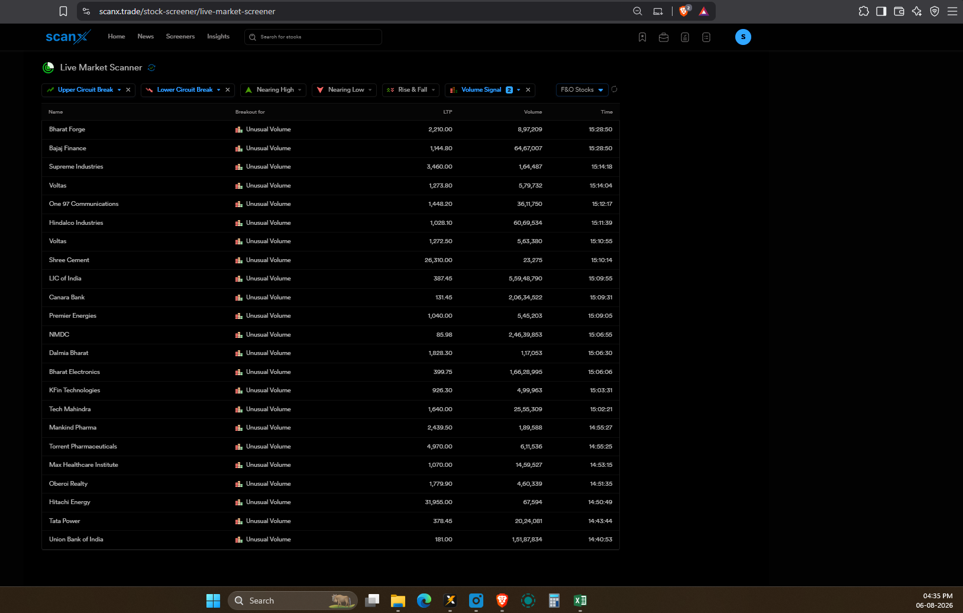
Task: Sort by the Name column header
Action: point(56,112)
